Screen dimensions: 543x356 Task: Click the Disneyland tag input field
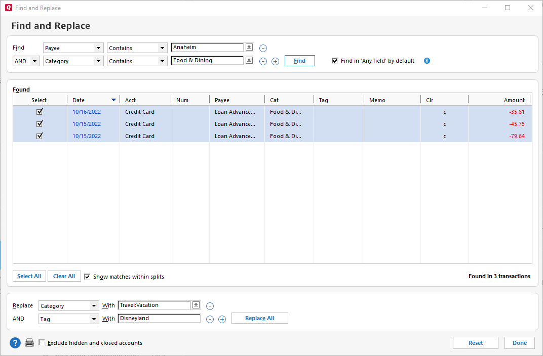(x=159, y=319)
